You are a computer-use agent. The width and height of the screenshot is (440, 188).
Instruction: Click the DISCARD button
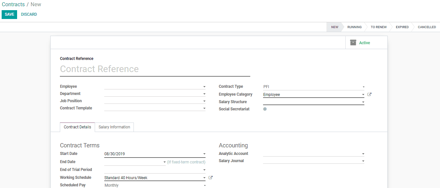click(29, 14)
